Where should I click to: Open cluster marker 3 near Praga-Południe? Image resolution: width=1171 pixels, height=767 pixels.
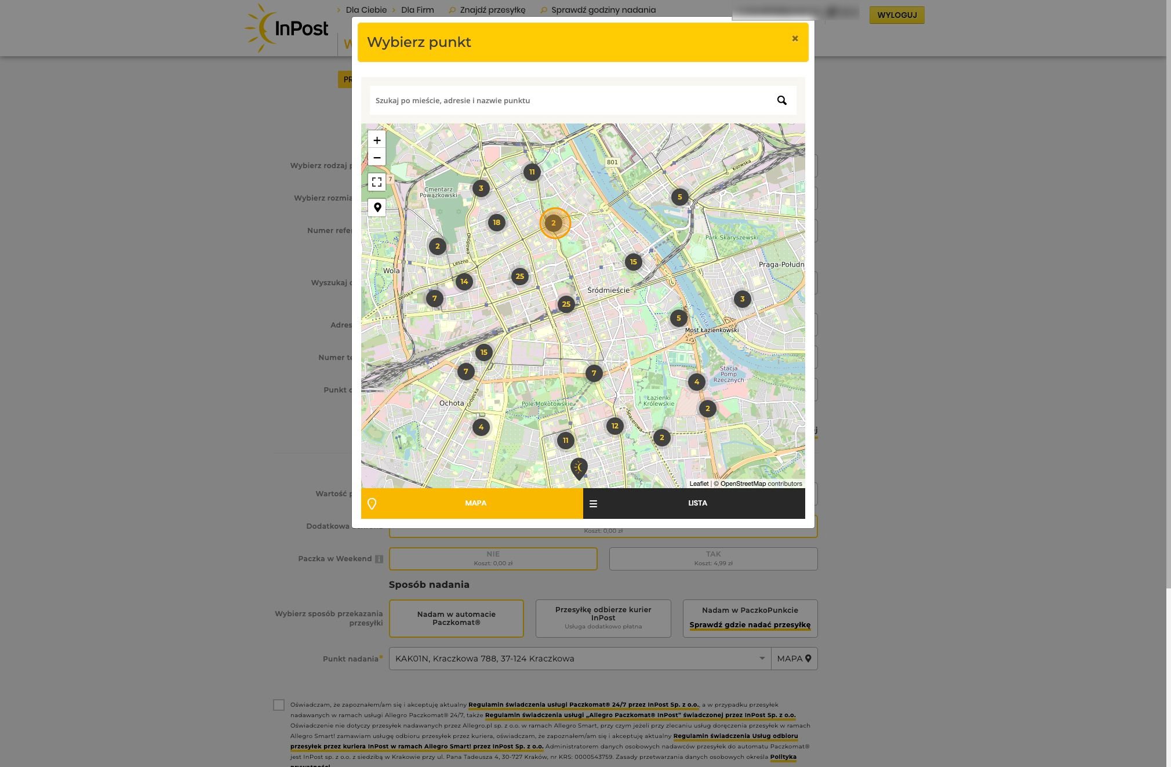[743, 299]
